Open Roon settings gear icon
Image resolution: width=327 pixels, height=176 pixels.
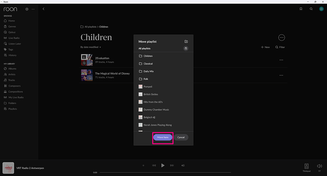(27, 9)
